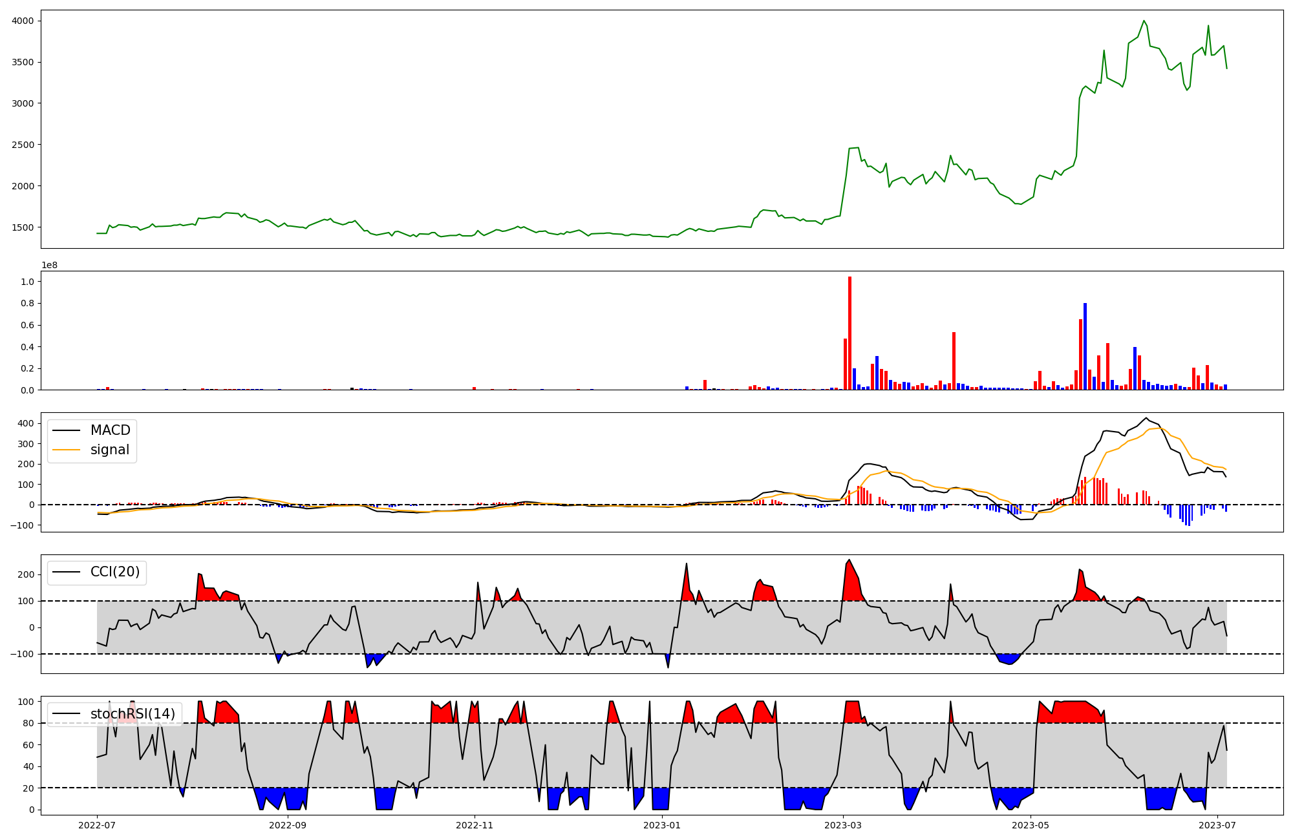This screenshot has height=840, width=1293.
Task: Click the 4000 price axis label
Action: coord(22,21)
